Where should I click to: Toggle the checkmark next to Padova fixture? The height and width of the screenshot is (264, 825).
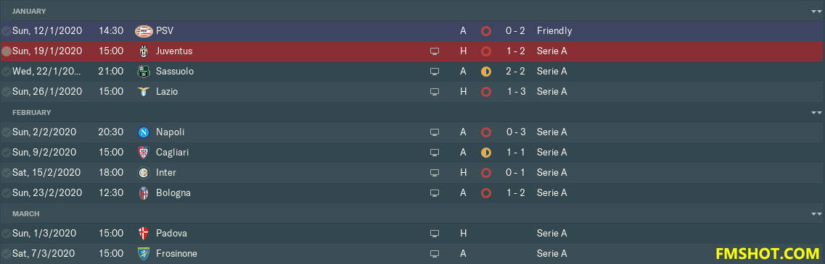7,233
